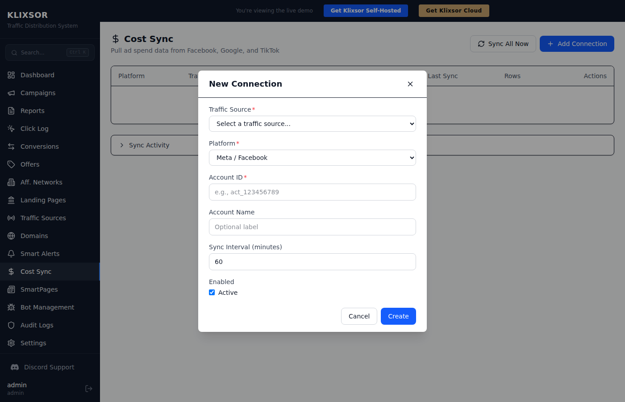Open the Traffic Source dropdown

312,124
